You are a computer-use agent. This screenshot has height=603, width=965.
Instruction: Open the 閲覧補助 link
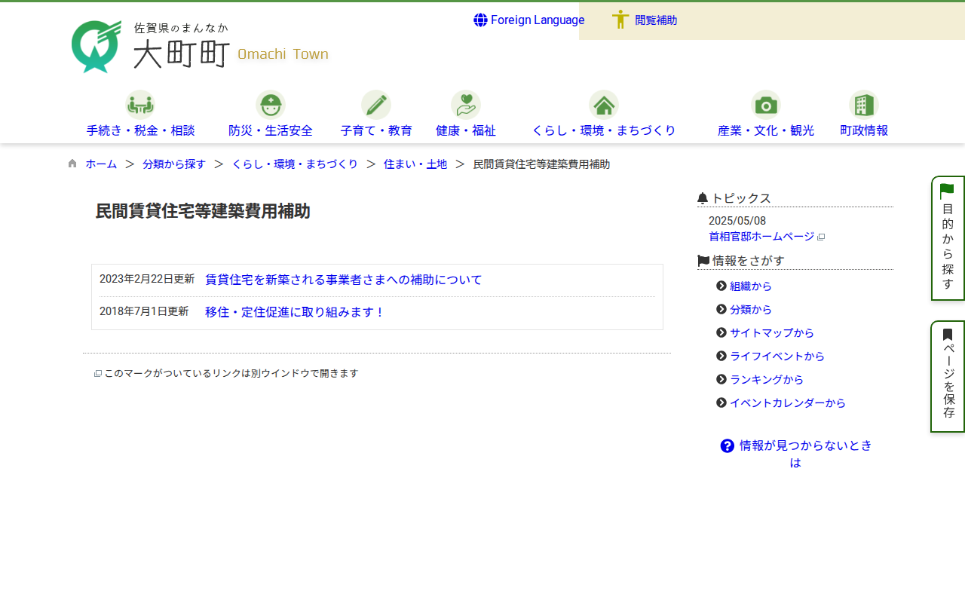pyautogui.click(x=656, y=20)
